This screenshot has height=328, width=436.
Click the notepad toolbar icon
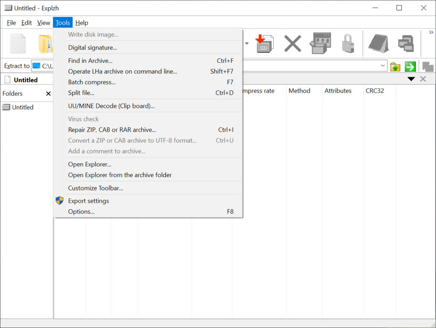(378, 43)
